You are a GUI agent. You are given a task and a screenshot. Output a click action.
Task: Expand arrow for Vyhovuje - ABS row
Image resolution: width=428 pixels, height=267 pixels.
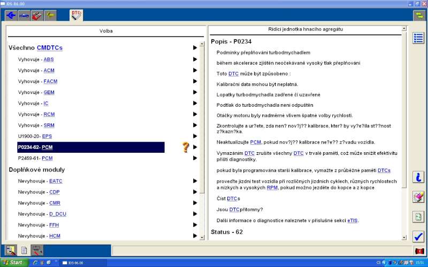(195, 59)
